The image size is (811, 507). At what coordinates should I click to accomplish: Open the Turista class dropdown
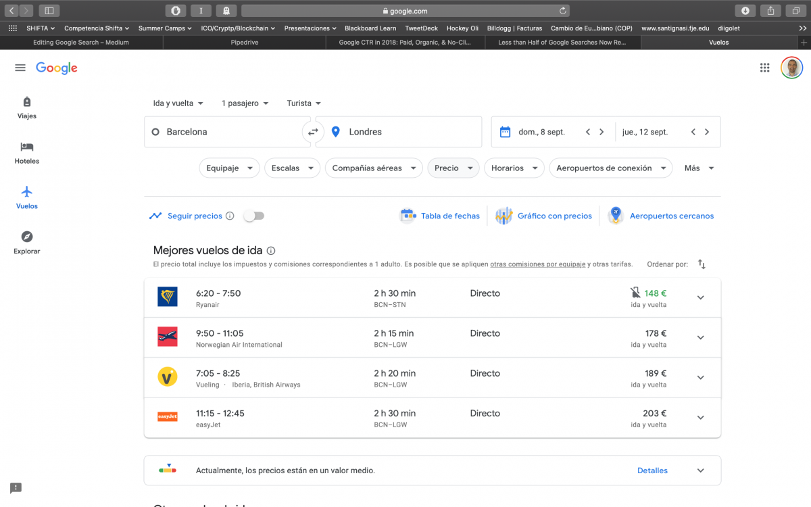pos(304,103)
